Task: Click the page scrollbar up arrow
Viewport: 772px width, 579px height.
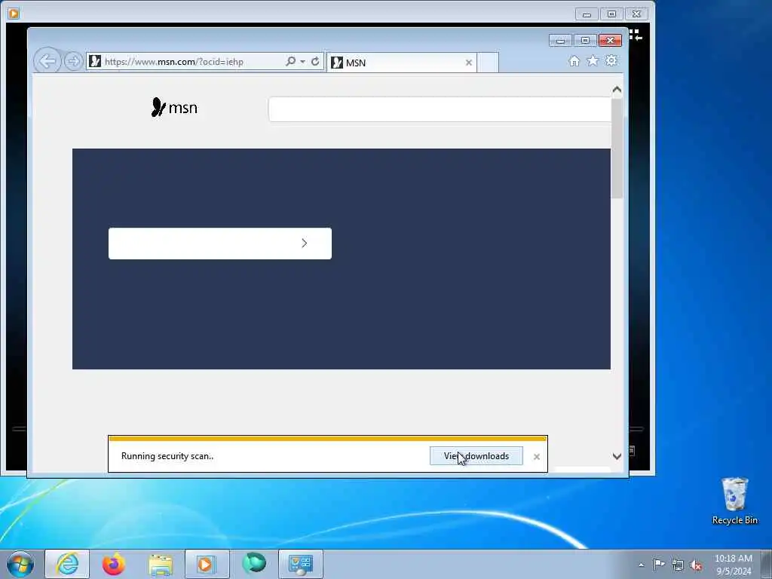Action: (x=617, y=90)
